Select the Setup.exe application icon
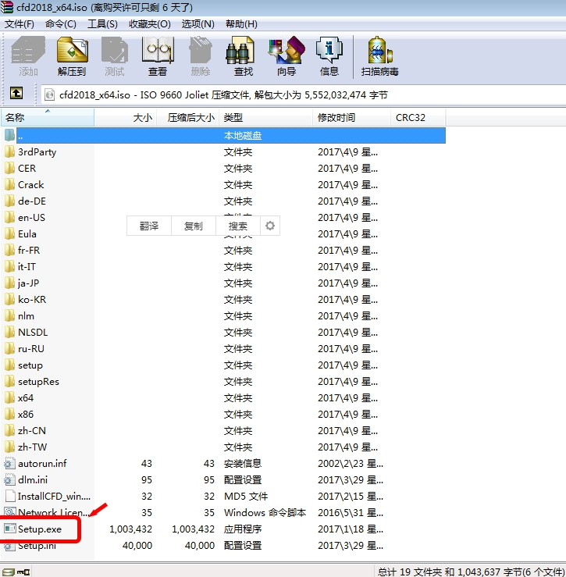Screen dimensions: 566x577 coord(10,529)
